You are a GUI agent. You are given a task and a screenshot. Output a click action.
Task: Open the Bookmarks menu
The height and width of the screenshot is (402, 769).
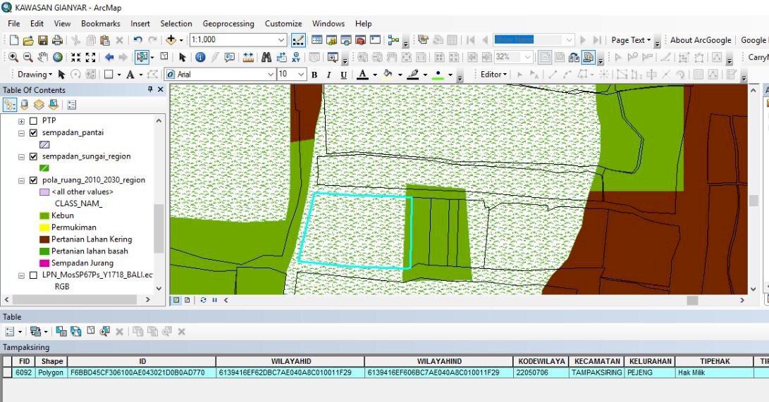[100, 23]
